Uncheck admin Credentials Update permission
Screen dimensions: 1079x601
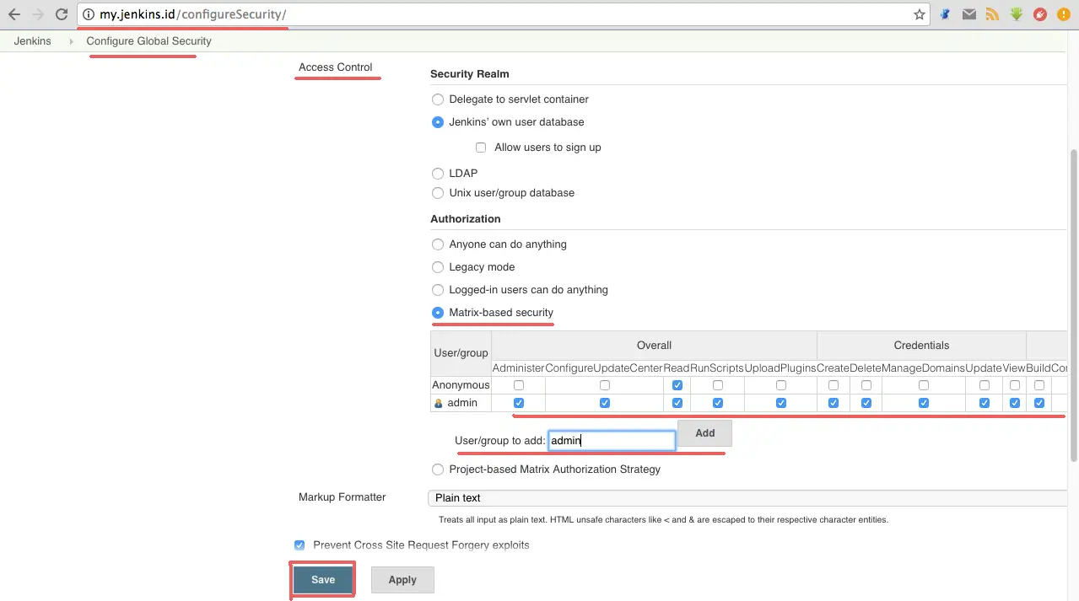(x=985, y=403)
